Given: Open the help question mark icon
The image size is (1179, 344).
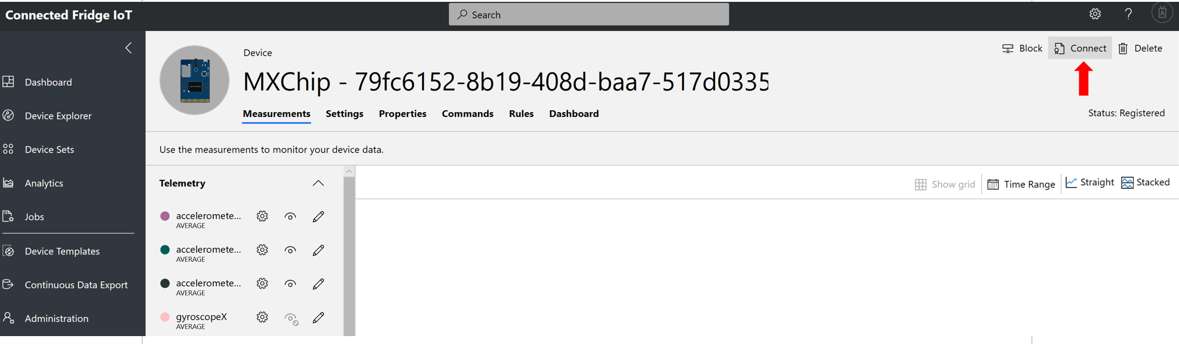Looking at the screenshot, I should click(1128, 14).
